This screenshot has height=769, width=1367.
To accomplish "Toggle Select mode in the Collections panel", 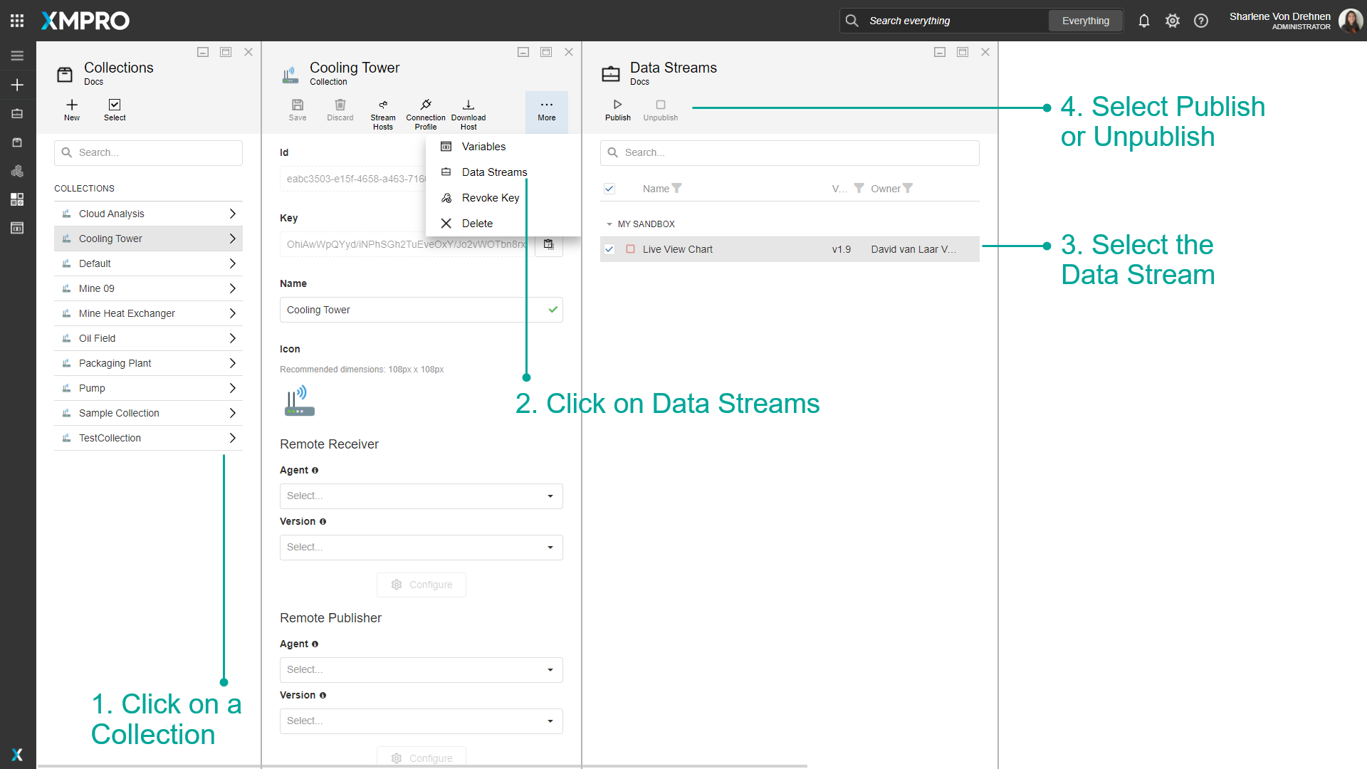I will tap(114, 110).
